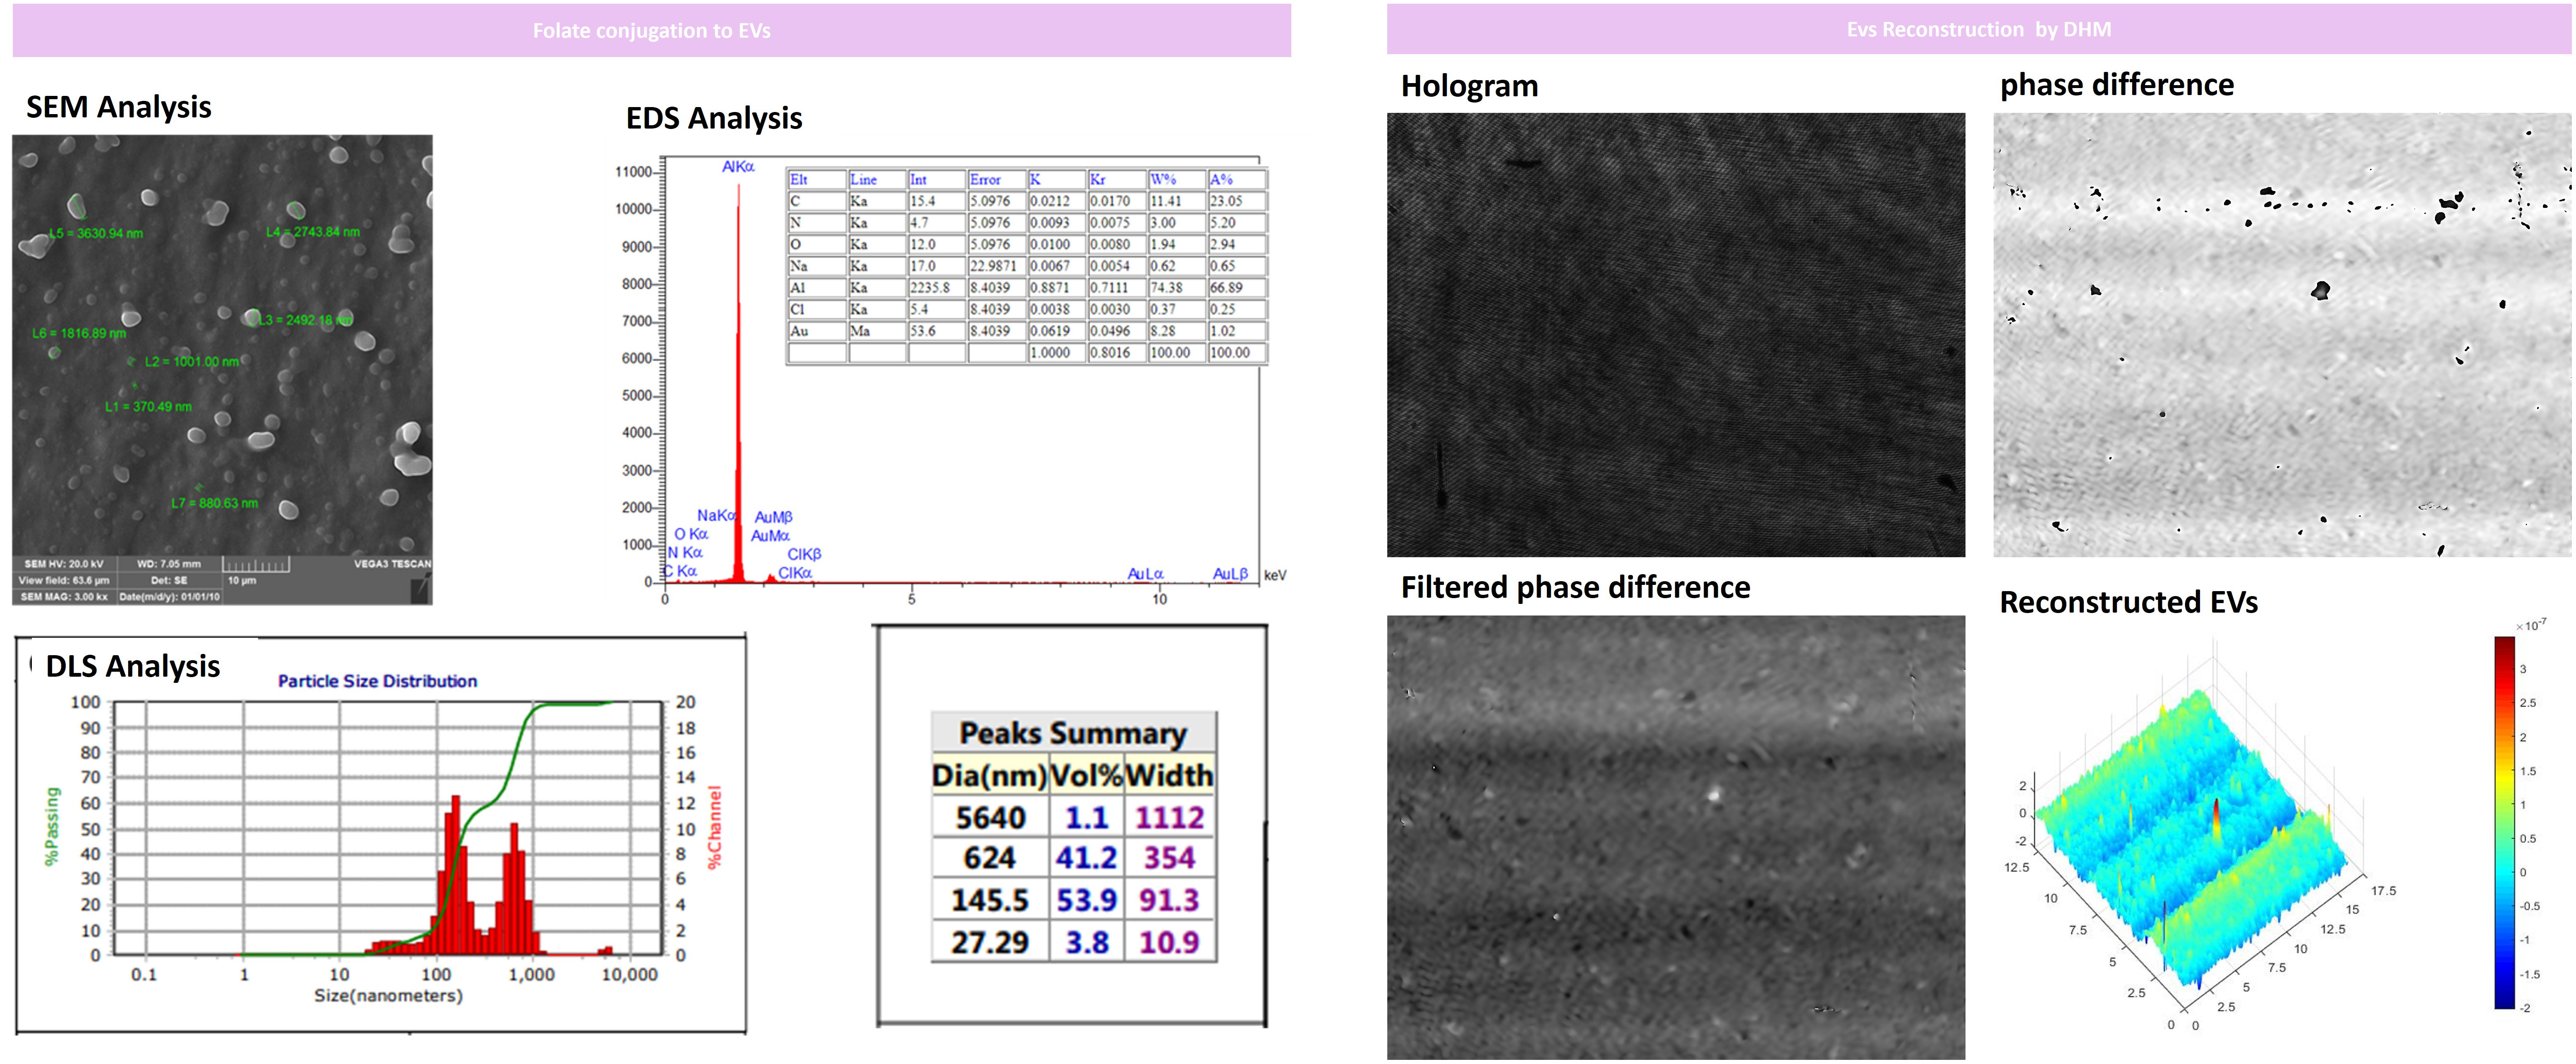
Task: Click the 'Folate conjugation to EVs' header banner
Action: tap(651, 30)
